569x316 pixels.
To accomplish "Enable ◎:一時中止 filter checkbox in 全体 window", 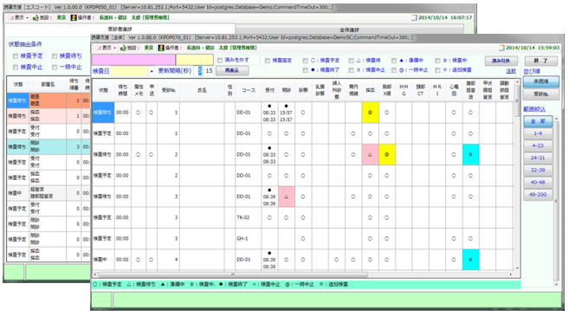I will tap(394, 70).
